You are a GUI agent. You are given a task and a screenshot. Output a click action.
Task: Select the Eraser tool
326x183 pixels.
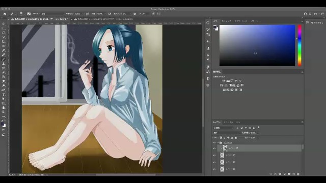click(4, 72)
